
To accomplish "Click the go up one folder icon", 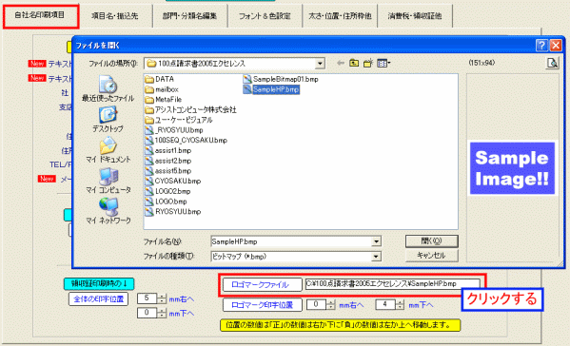I will coord(354,63).
